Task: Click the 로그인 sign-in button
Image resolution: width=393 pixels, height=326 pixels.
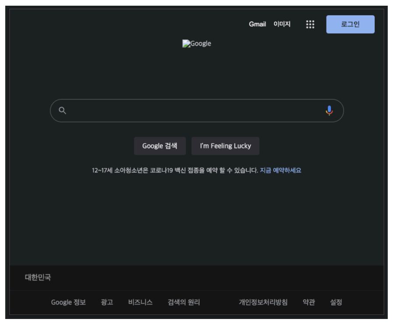Action: [351, 25]
